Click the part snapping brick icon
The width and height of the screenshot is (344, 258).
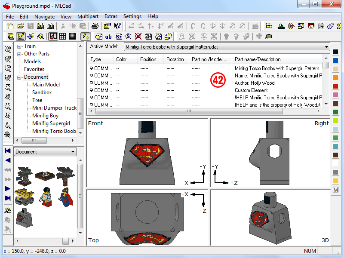pyautogui.click(x=268, y=37)
